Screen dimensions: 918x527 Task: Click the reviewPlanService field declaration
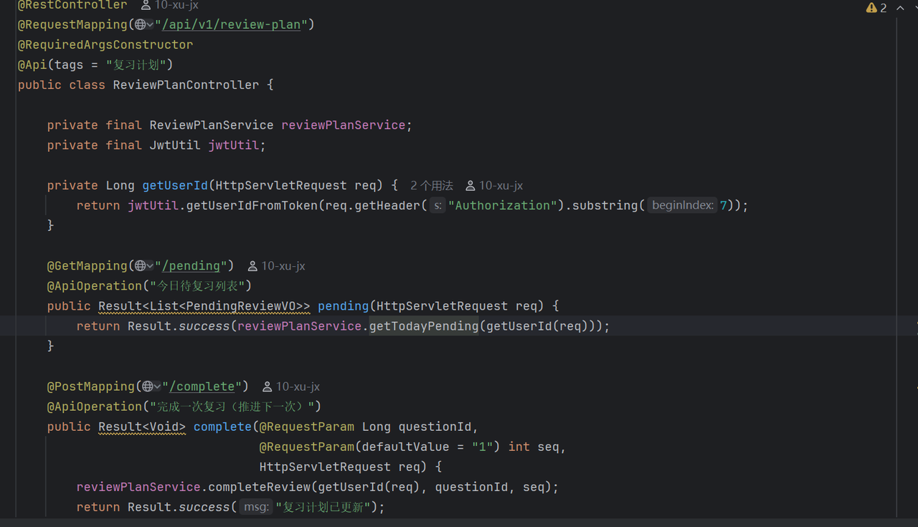click(x=343, y=125)
